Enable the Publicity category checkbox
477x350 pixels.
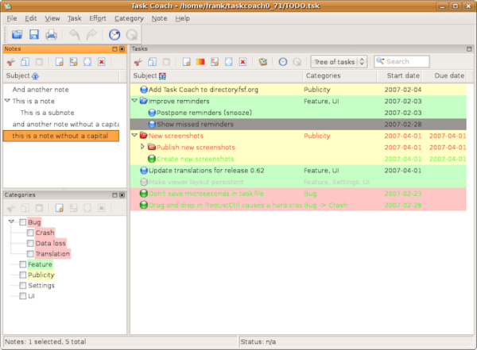pyautogui.click(x=23, y=275)
